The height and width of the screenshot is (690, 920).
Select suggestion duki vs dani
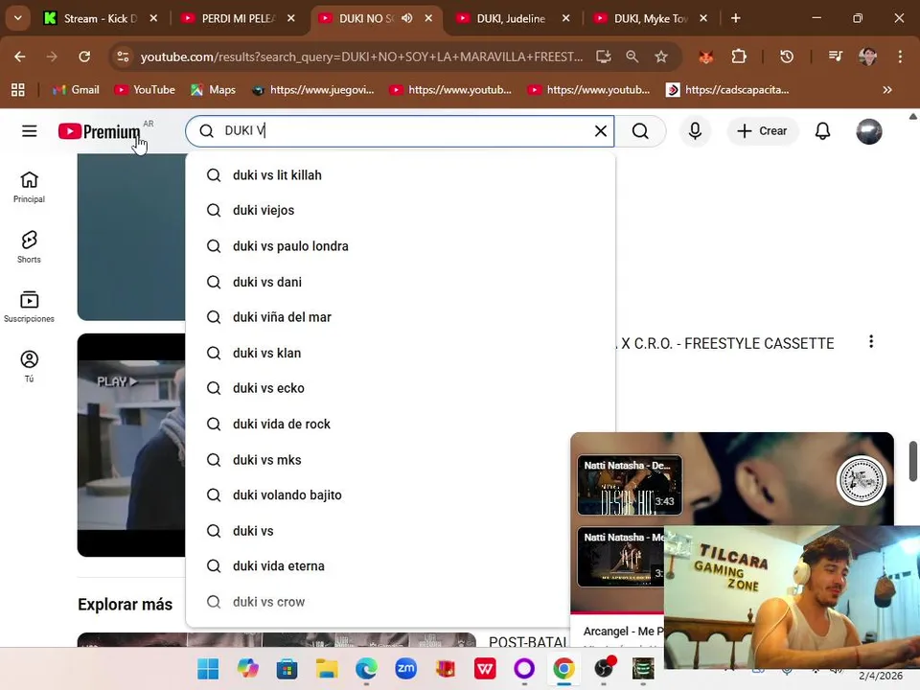click(x=401, y=282)
